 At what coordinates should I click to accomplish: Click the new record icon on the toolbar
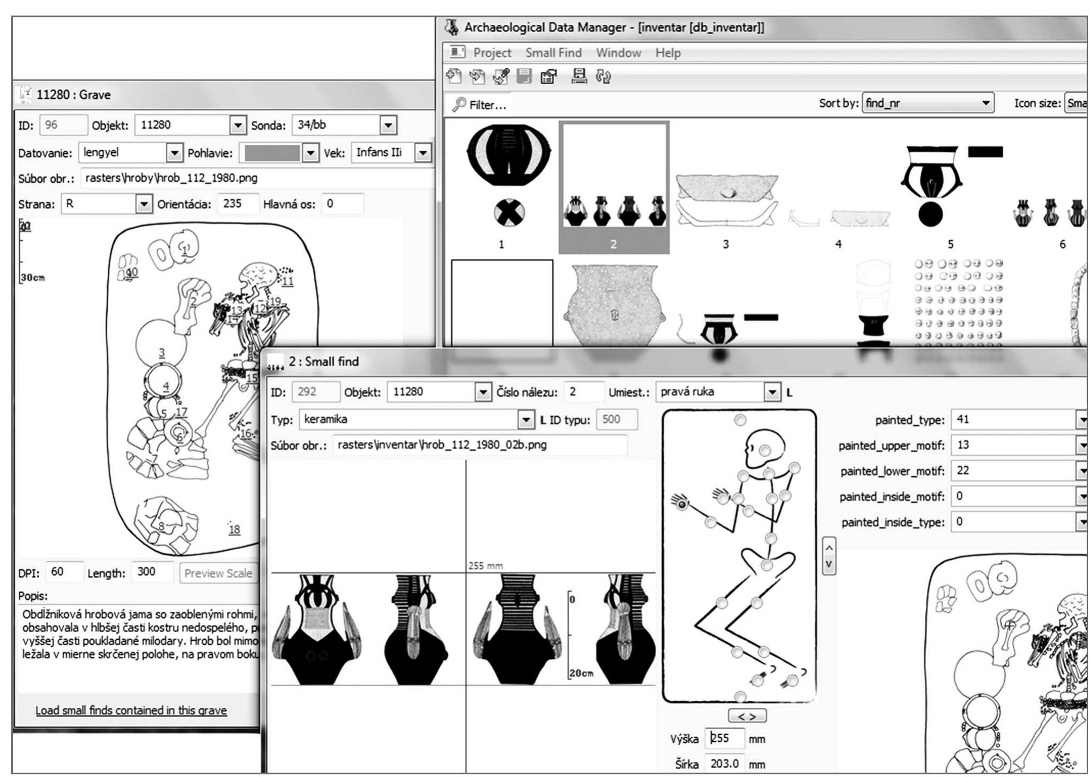[453, 77]
